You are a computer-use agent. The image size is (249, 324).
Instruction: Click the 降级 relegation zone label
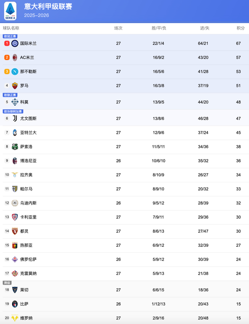coord(7,283)
